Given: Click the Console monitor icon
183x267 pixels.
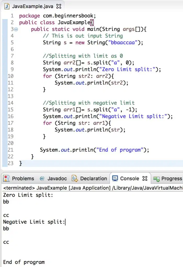Looking at the screenshot, I should point(115,178).
